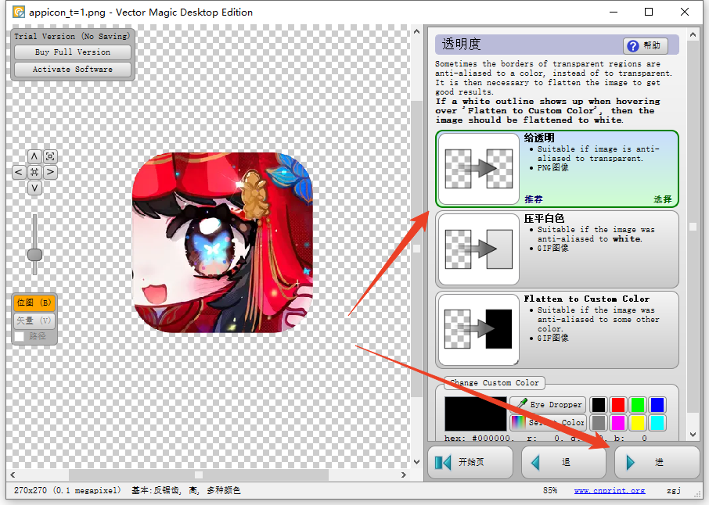Open the Select Color picker
709x505 pixels.
tap(548, 423)
